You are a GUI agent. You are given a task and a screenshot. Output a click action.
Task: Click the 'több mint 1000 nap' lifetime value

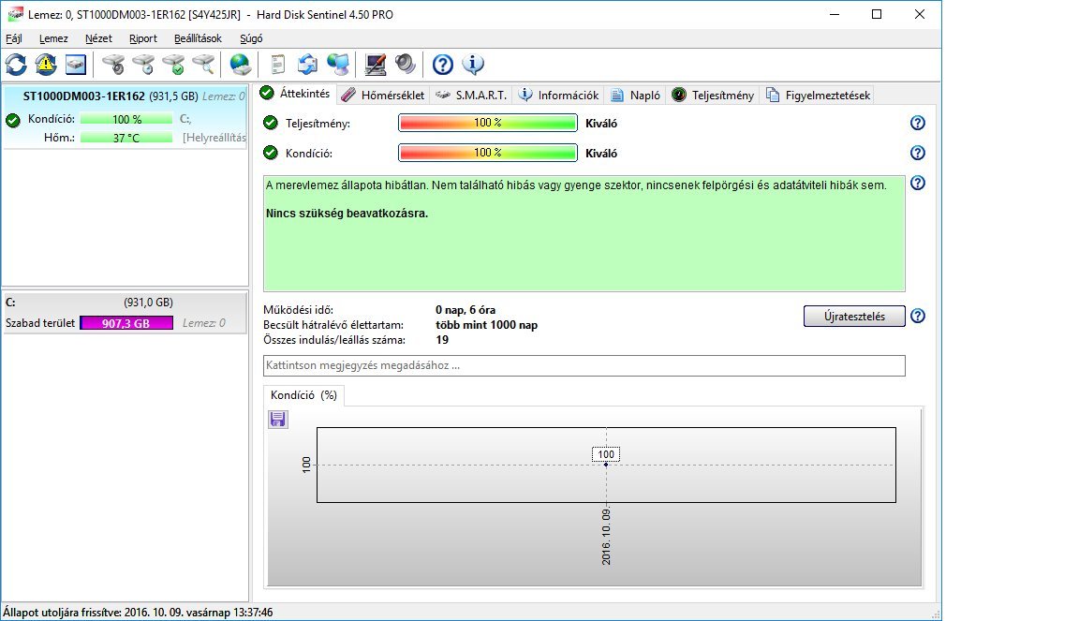[x=486, y=325]
